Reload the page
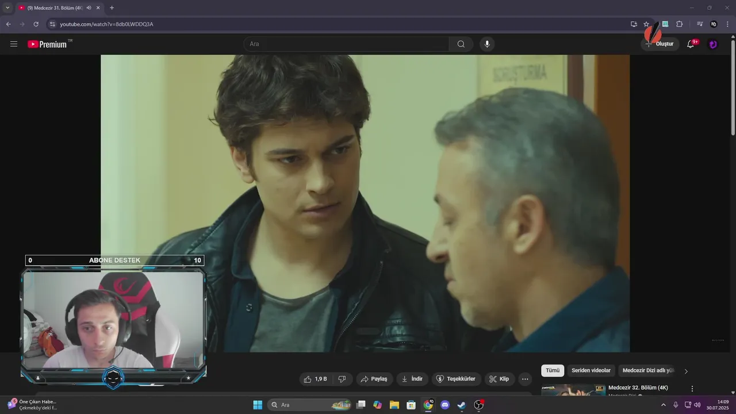736x414 pixels. click(x=36, y=24)
